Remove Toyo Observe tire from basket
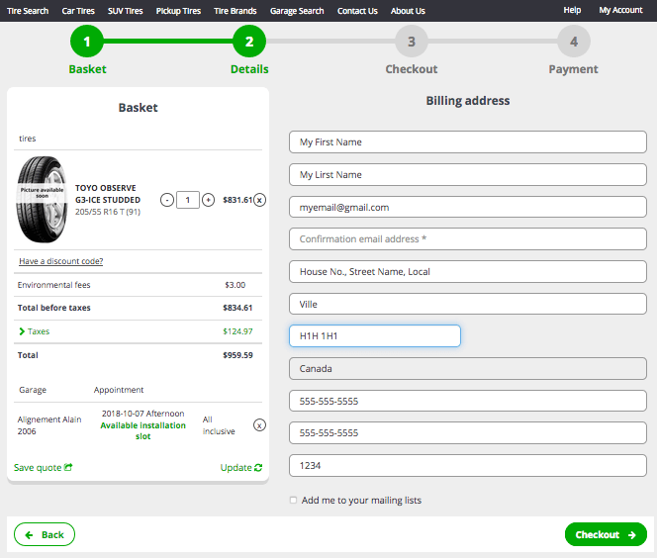Screen dimensions: 657x558 [259, 200]
